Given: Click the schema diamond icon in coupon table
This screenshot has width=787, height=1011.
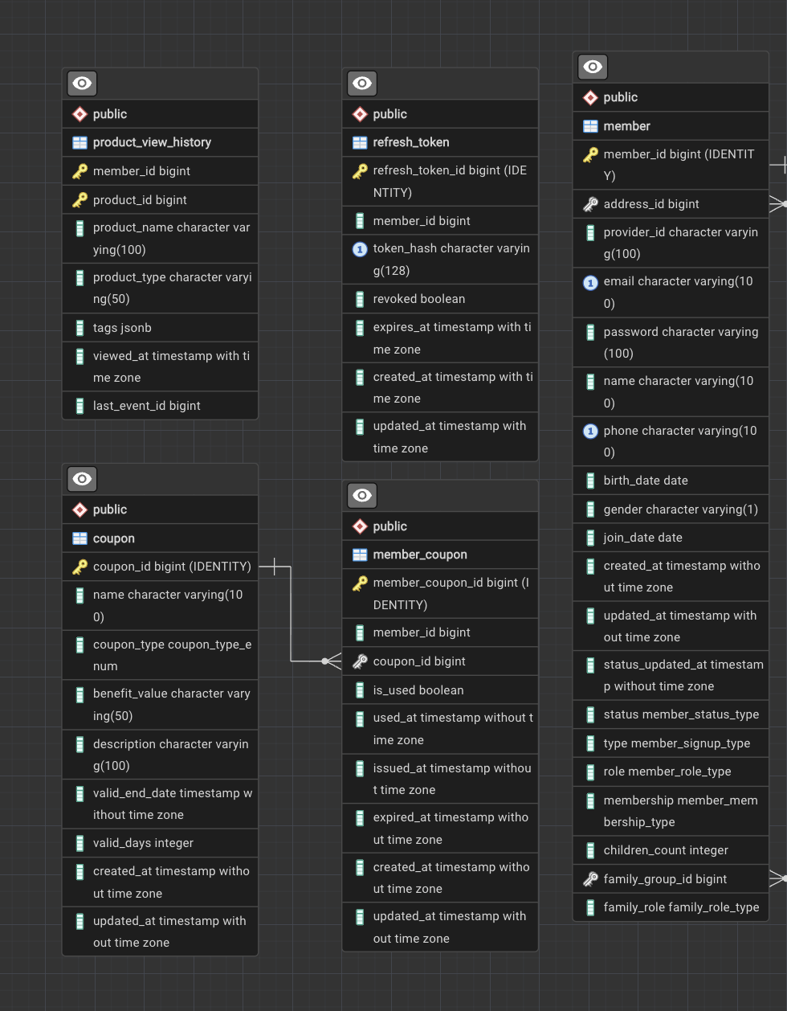Looking at the screenshot, I should point(80,510).
